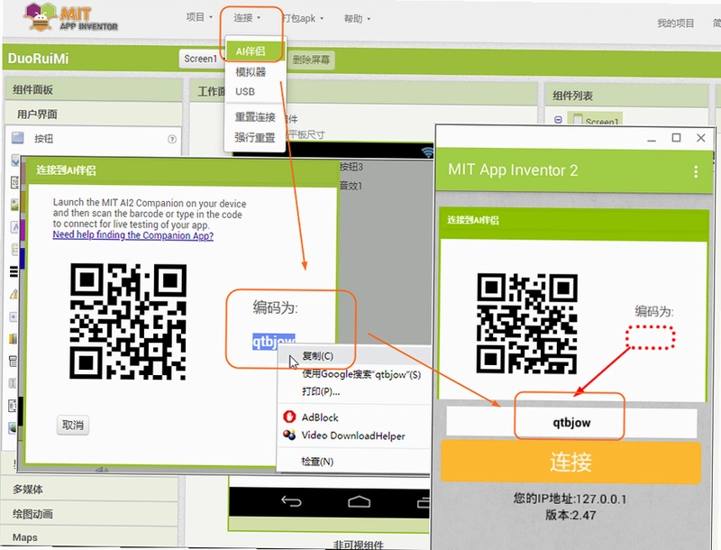This screenshot has height=550, width=721.
Task: Choose USB connection option
Action: pyautogui.click(x=245, y=91)
